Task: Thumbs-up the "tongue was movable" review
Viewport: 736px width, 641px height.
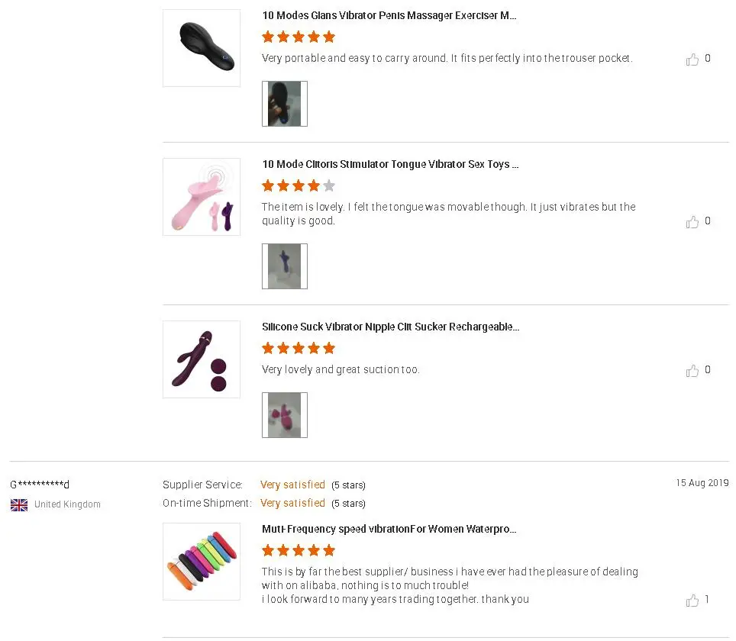Action: tap(692, 222)
